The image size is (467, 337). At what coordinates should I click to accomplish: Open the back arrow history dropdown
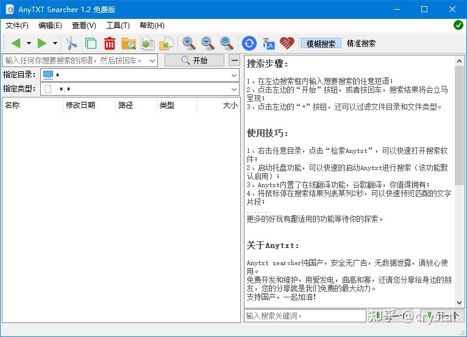(29, 43)
